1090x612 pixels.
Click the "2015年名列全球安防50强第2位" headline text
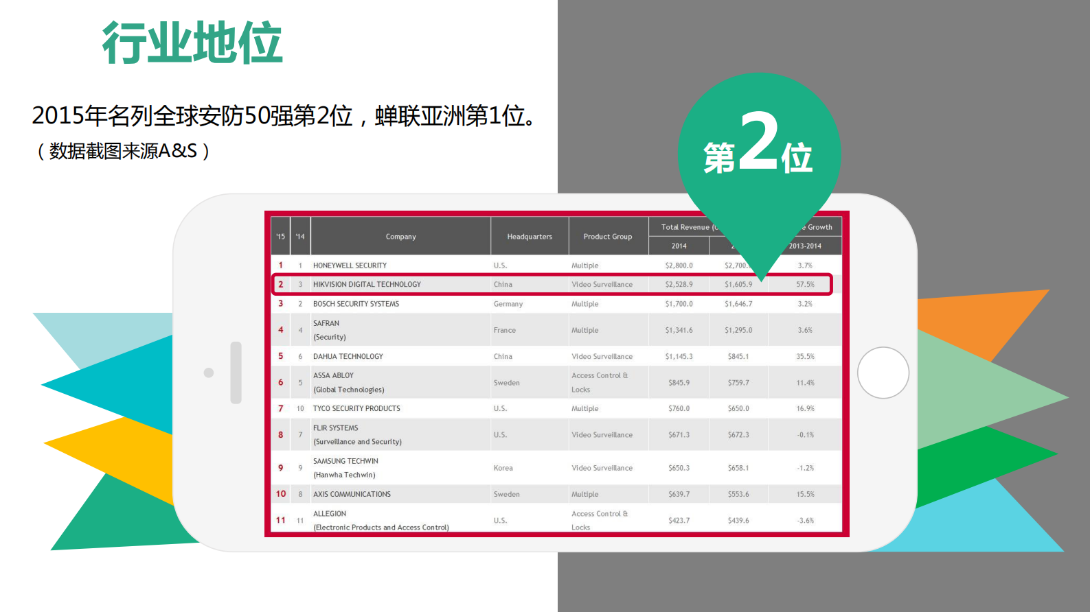(192, 115)
